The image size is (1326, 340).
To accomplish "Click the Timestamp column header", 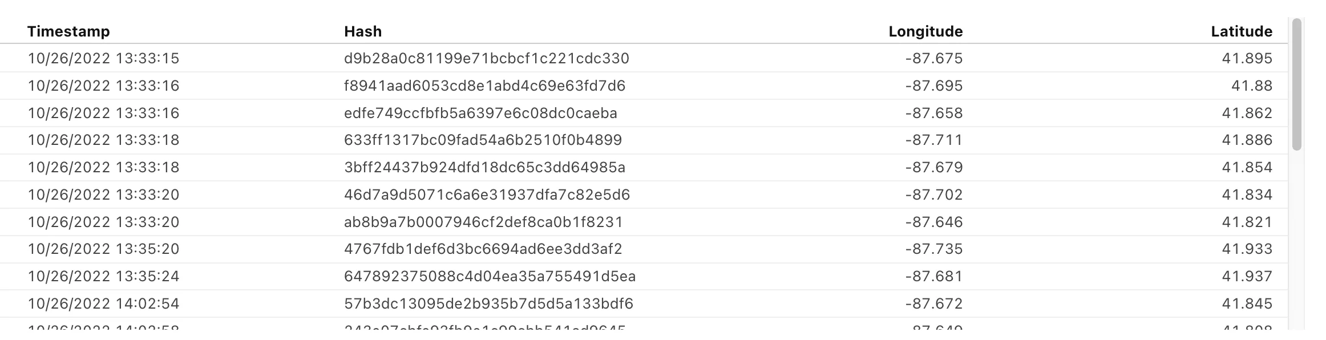I will click(x=68, y=31).
